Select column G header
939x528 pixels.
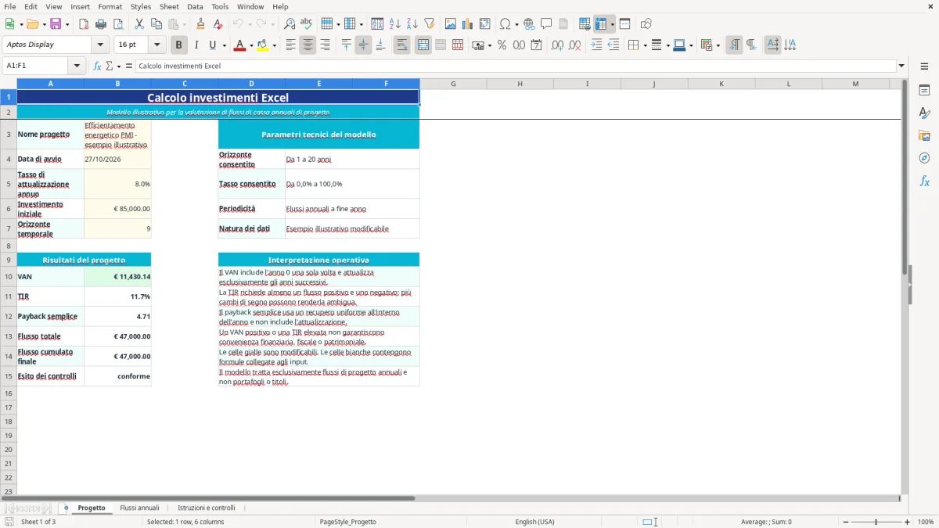pos(453,84)
